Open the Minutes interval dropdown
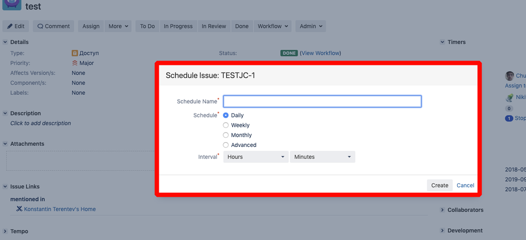Image resolution: width=526 pixels, height=240 pixels. tap(322, 157)
